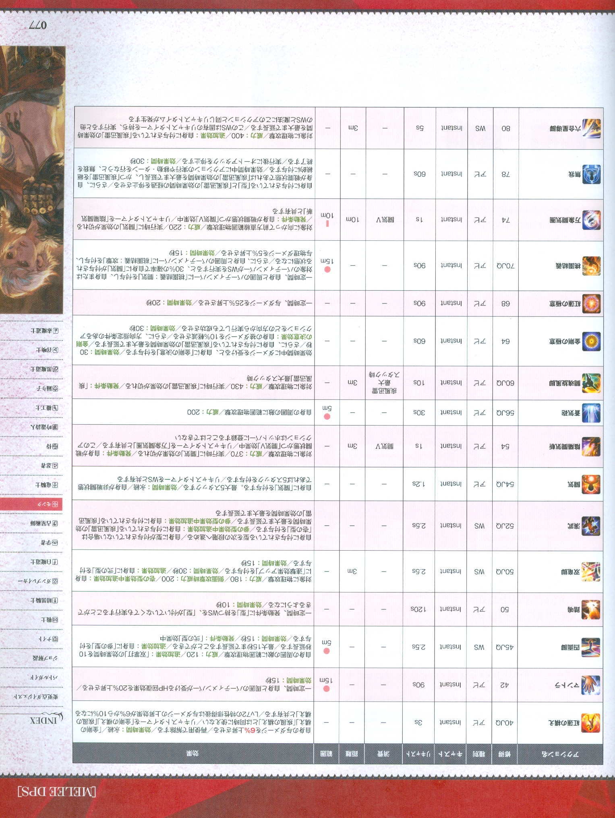Open the 赤魔道士 index entry
This screenshot has height=818, width=615.
[44, 331]
